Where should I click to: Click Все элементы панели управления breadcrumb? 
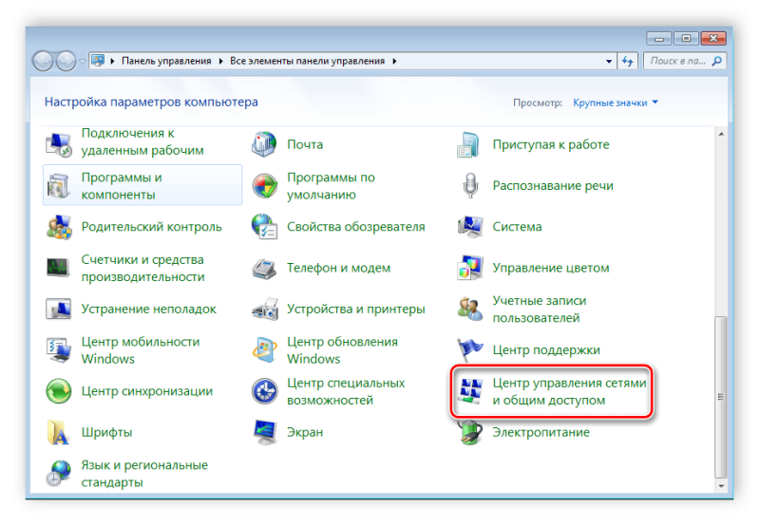coord(307,61)
